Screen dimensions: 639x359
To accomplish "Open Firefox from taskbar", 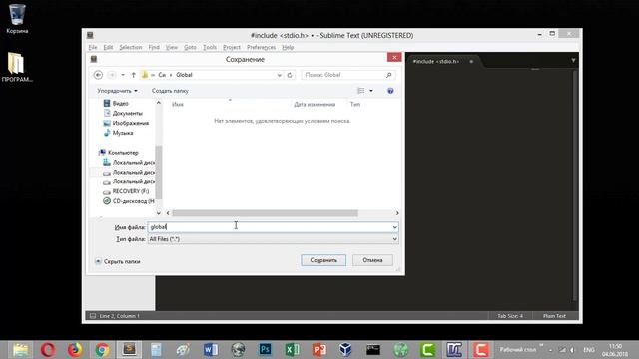I will click(x=75, y=350).
